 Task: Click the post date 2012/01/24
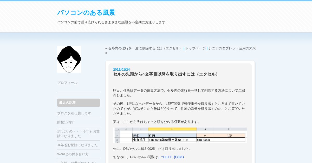coord(121,70)
